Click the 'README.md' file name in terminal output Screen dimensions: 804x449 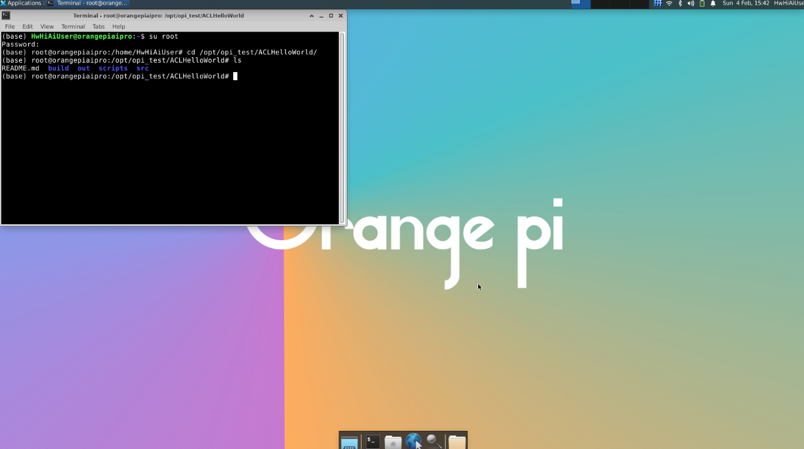pyautogui.click(x=21, y=68)
